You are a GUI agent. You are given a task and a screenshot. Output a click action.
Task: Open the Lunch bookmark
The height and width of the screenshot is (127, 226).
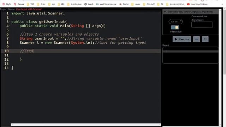[x=89, y=4]
